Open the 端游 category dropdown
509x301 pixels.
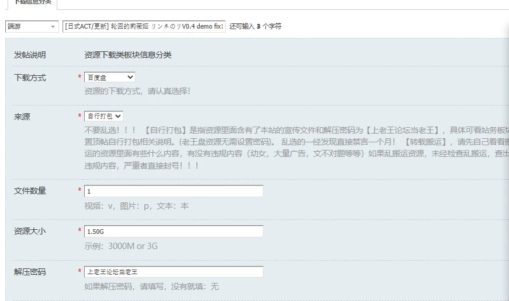32,27
